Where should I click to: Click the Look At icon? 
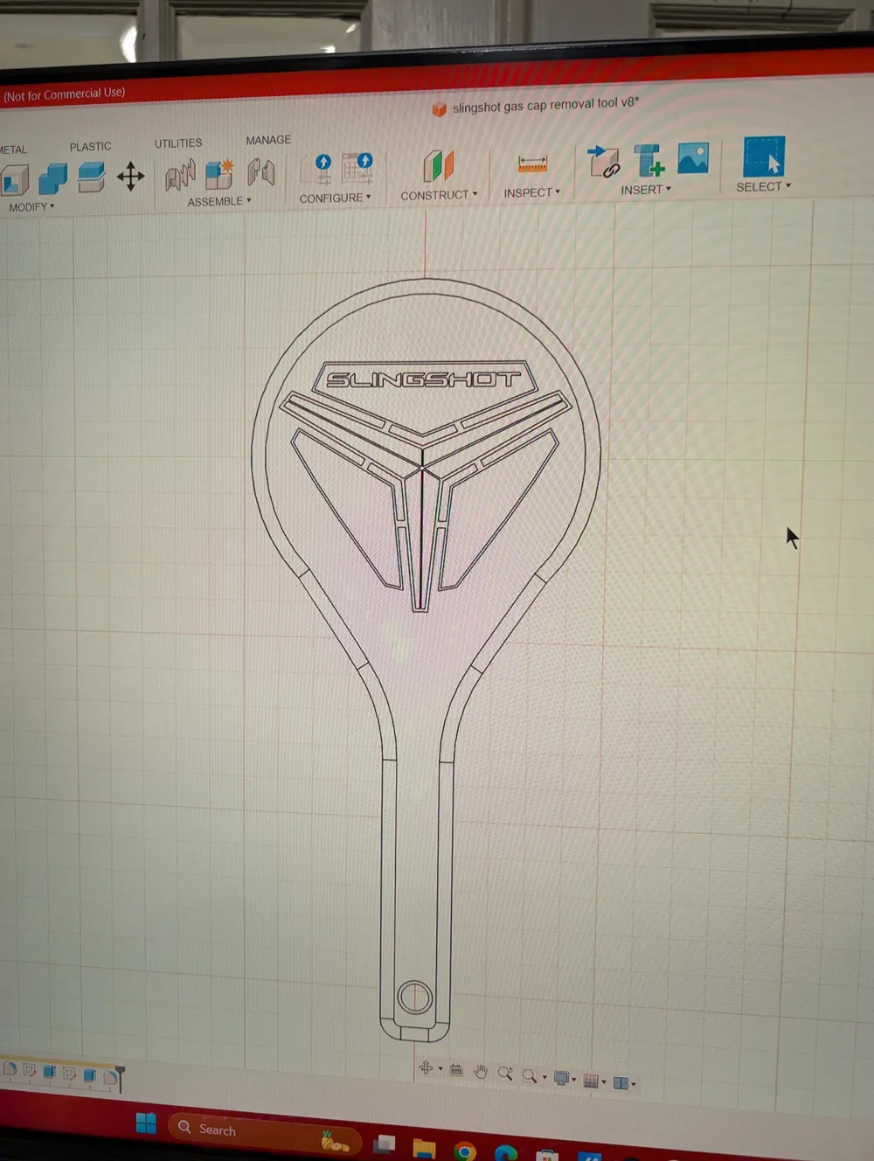coord(456,1070)
